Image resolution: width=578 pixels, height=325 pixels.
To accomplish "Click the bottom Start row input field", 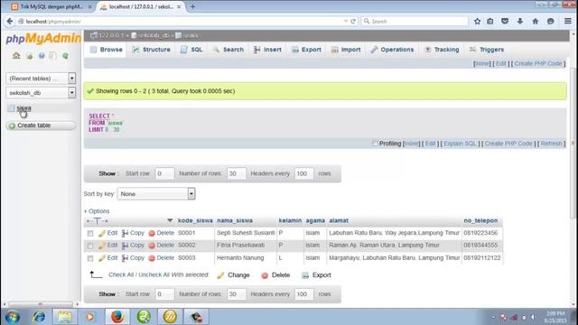I will 164,294.
